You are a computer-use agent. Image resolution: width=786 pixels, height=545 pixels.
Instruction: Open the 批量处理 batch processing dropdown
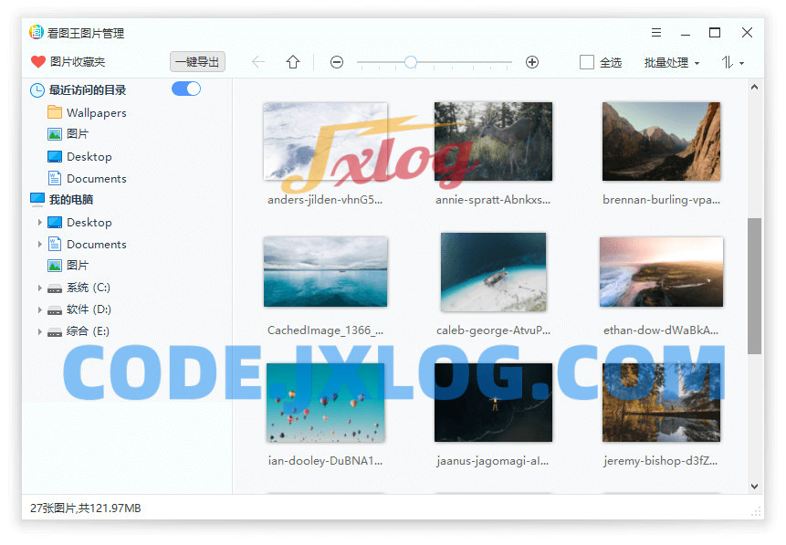click(x=671, y=62)
